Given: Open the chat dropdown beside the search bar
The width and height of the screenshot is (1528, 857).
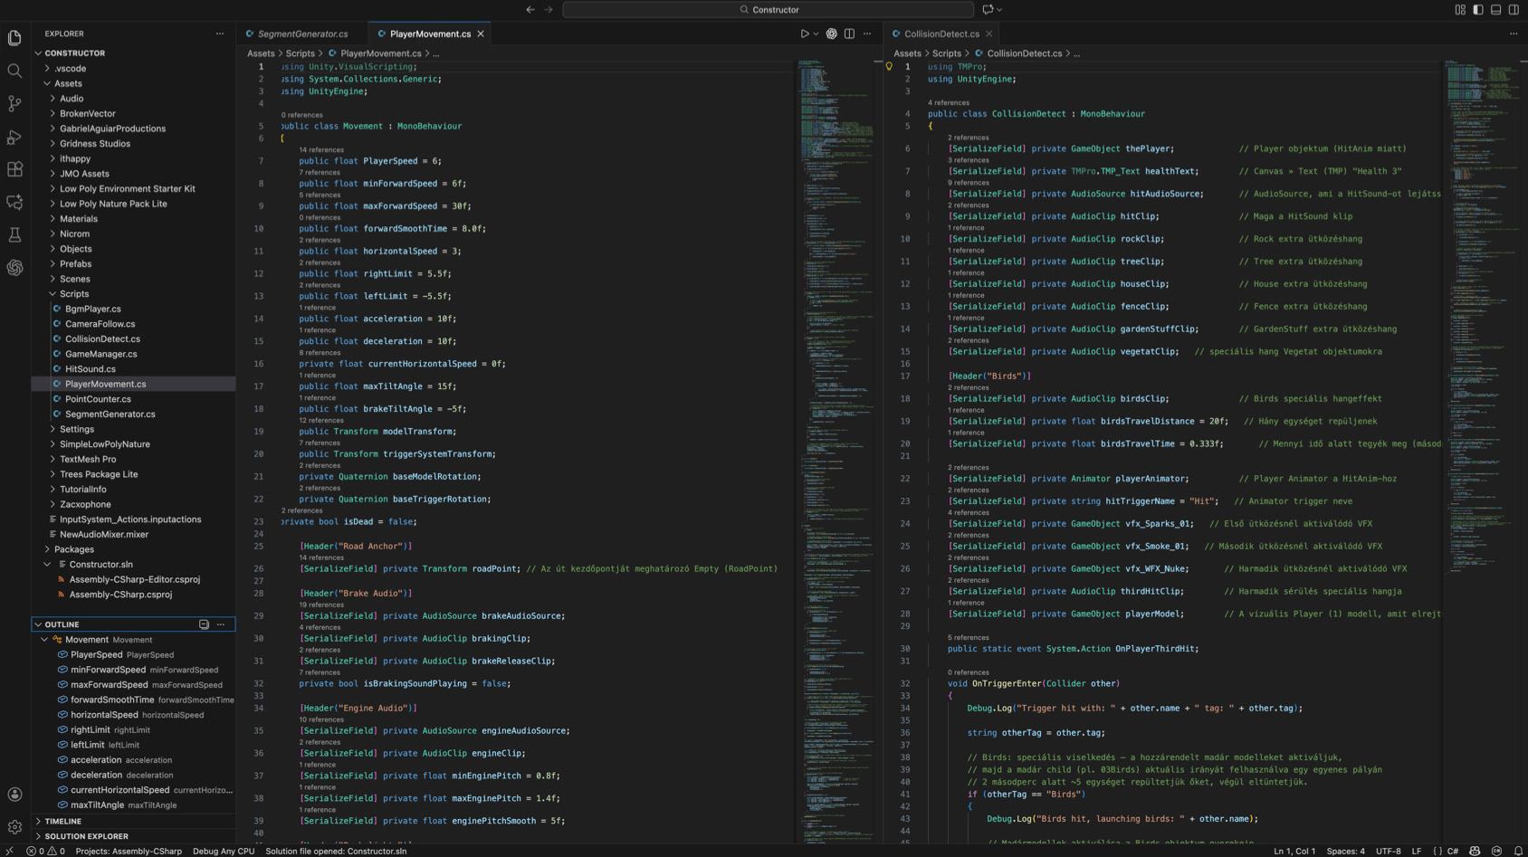Looking at the screenshot, I should click(x=999, y=9).
